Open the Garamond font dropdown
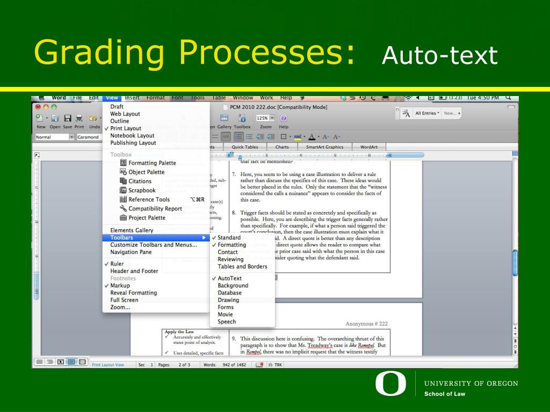 [x=89, y=137]
